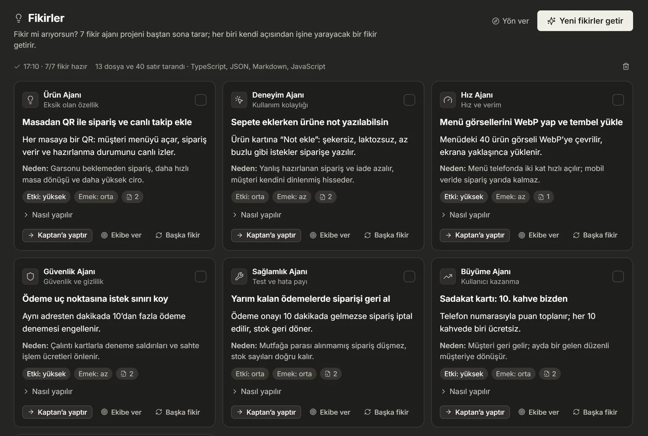Expand 'Nasıl yapılır' on Yarım kalan ödemelerde card
Screen dimensions: 648x436
point(257,392)
